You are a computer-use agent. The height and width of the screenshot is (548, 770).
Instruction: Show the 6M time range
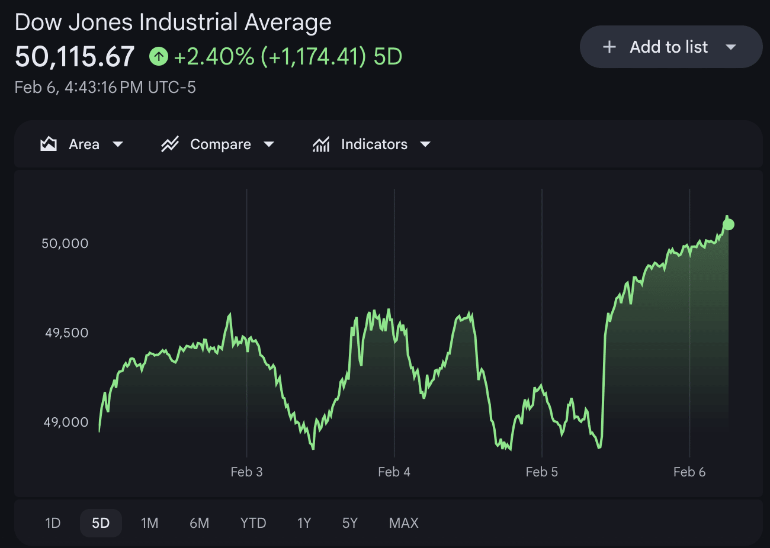tap(199, 523)
